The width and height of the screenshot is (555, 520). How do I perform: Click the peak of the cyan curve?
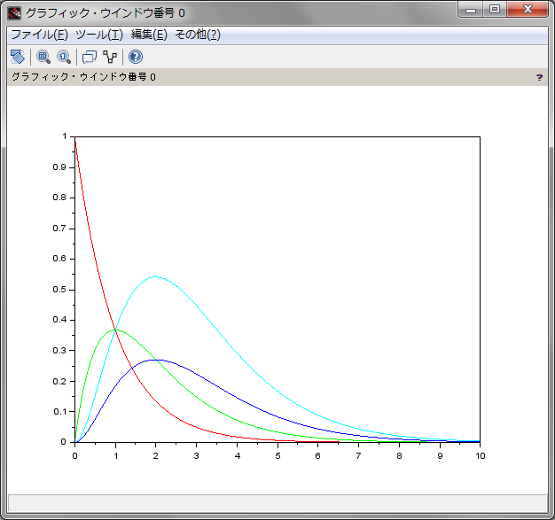[x=155, y=276]
